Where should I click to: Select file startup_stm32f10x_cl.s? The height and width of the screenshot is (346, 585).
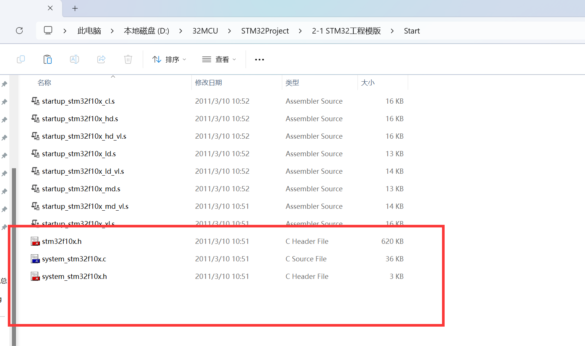pos(78,101)
